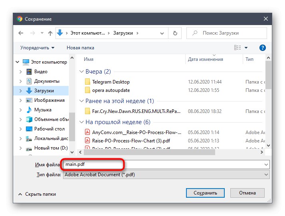Screen dimensions: 285x216
Task: Select 'Видео' in navigation tree
Action: tap(41, 72)
